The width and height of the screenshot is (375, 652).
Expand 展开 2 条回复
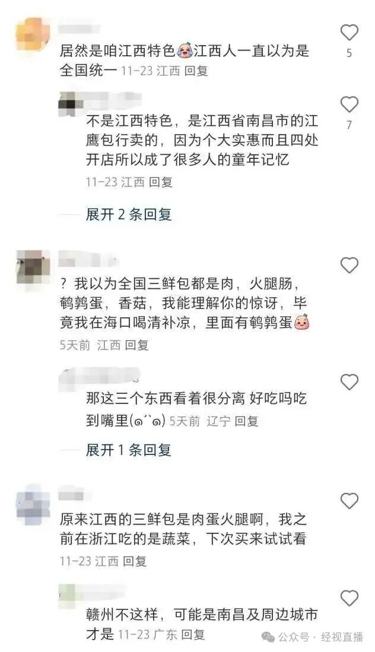point(129,215)
